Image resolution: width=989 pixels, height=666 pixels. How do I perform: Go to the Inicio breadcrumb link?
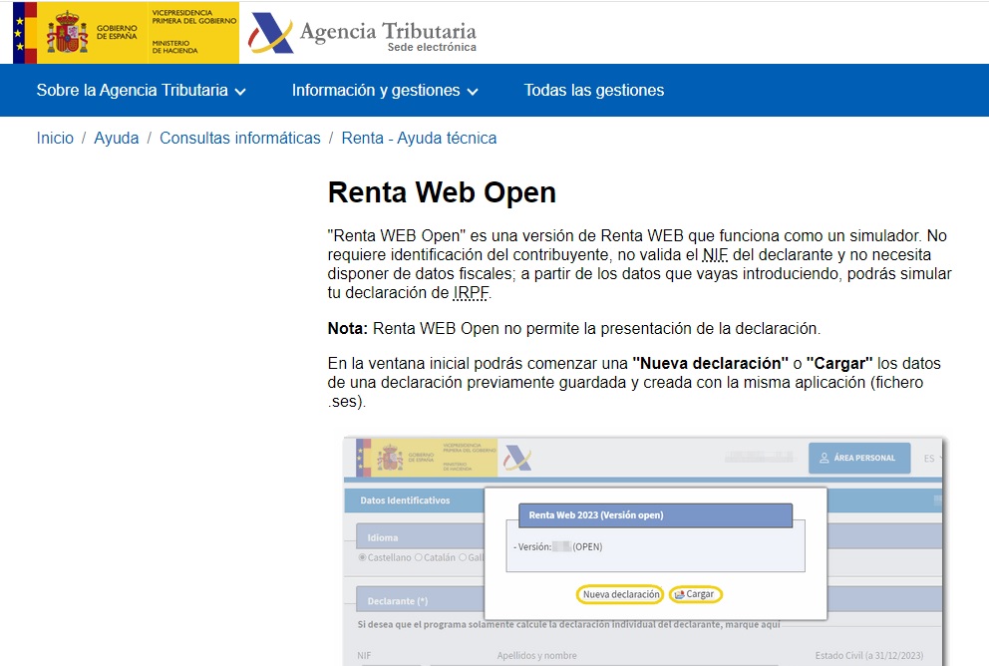coord(55,139)
